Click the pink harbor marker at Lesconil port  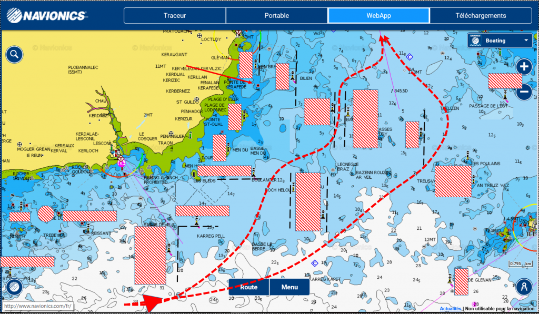pyautogui.click(x=121, y=162)
